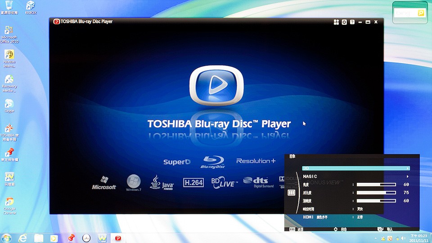Click the brightness slider showing 60

(x=376, y=185)
